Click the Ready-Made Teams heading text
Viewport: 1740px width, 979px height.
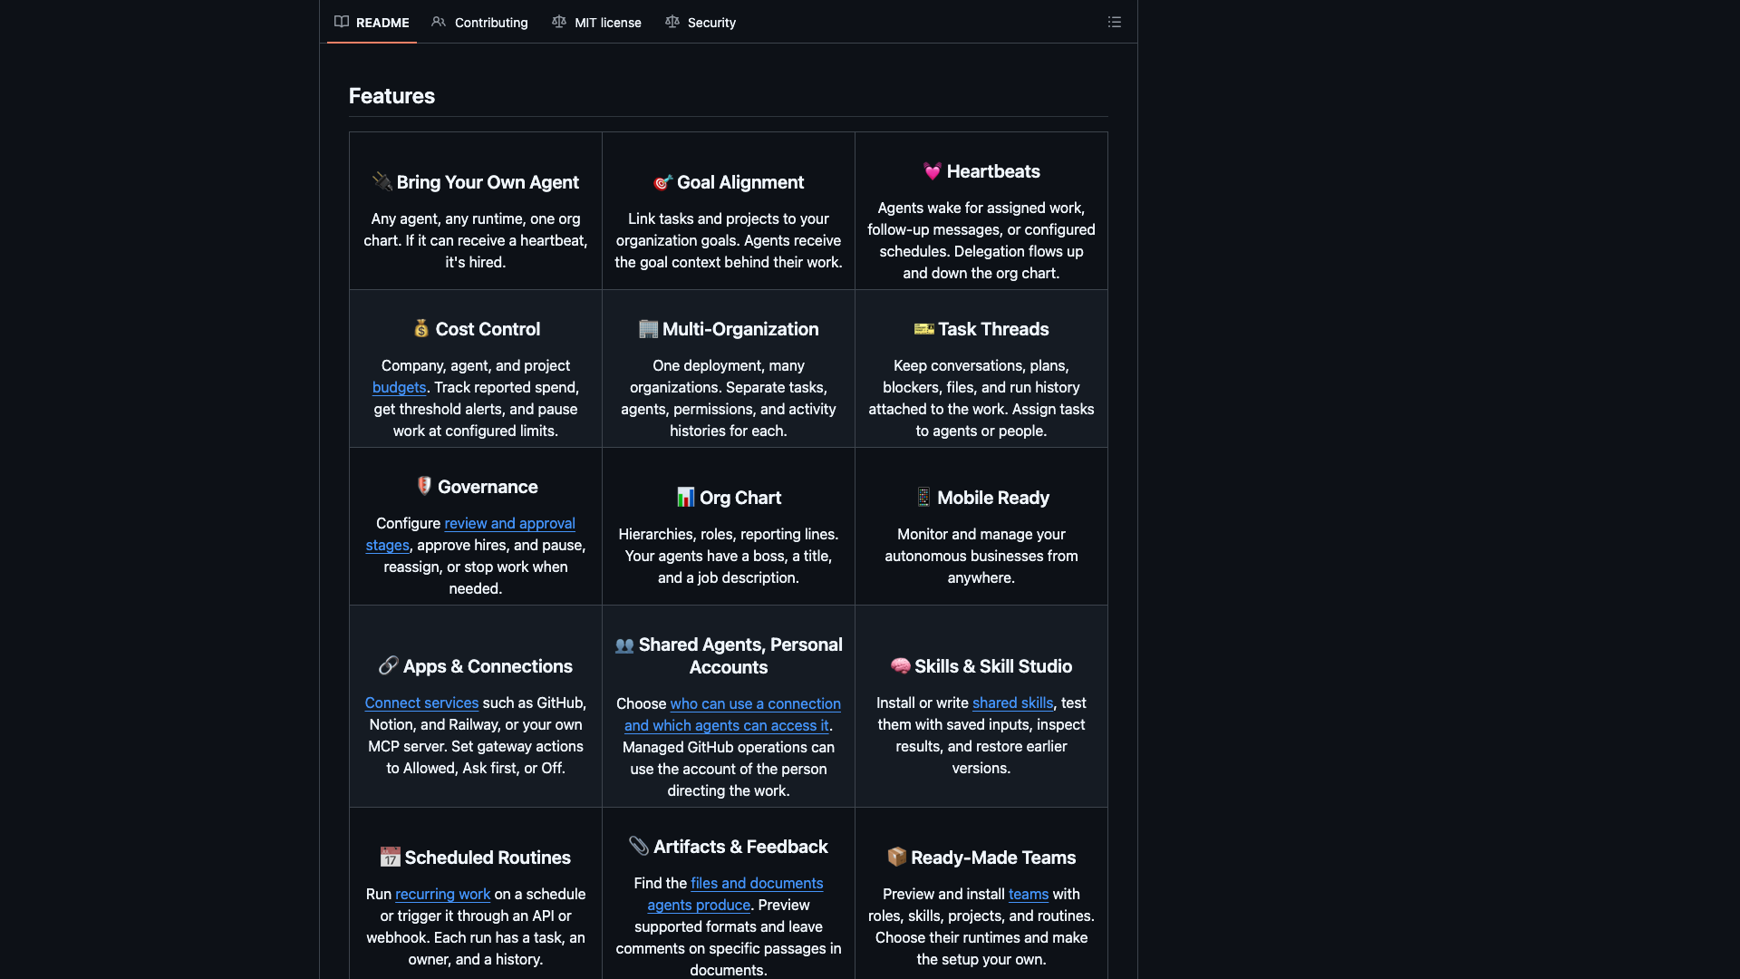(x=993, y=858)
